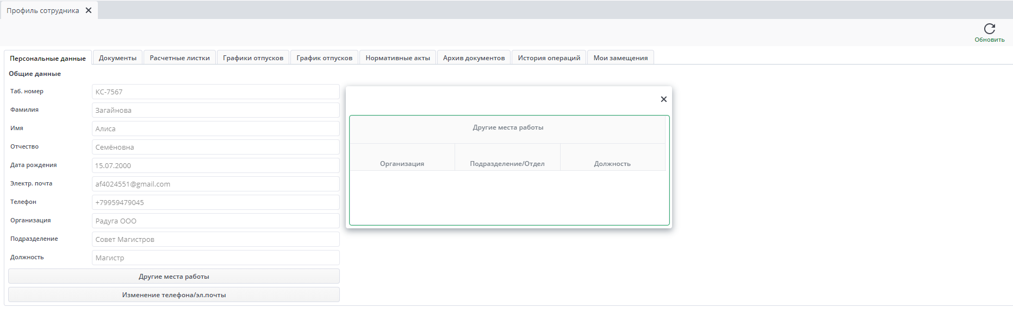The height and width of the screenshot is (314, 1013).
Task: Close the Другие места работы popup
Action: pos(663,99)
